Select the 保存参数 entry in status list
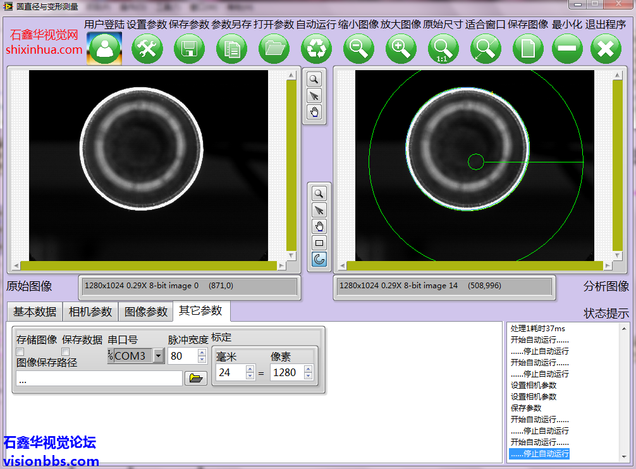This screenshot has width=636, height=469. [525, 408]
